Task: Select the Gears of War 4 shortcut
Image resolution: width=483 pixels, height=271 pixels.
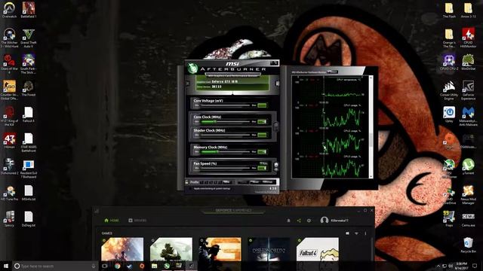Action: (9, 63)
